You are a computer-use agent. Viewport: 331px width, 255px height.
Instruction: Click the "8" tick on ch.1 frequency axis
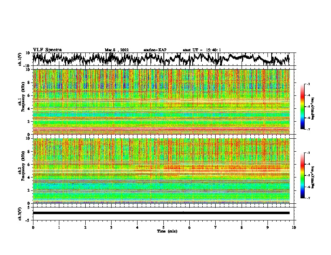29,82
